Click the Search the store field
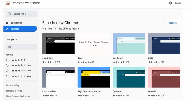The height and width of the screenshot is (101, 190). (x=21, y=14)
